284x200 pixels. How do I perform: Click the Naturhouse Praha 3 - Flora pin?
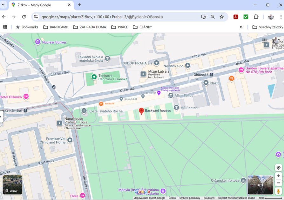coord(59,123)
